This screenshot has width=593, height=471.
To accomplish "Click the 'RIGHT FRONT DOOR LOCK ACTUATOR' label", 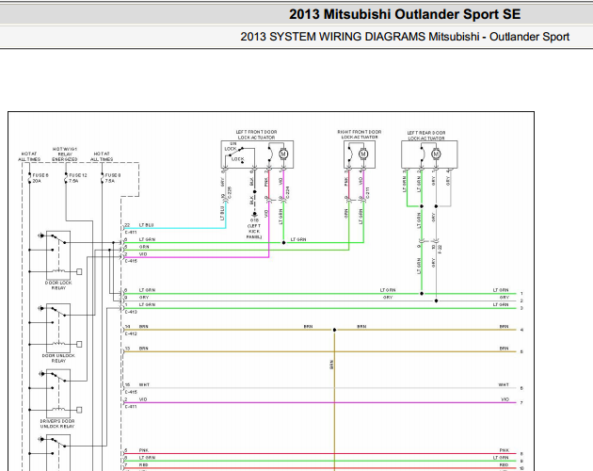I will click(x=360, y=135).
